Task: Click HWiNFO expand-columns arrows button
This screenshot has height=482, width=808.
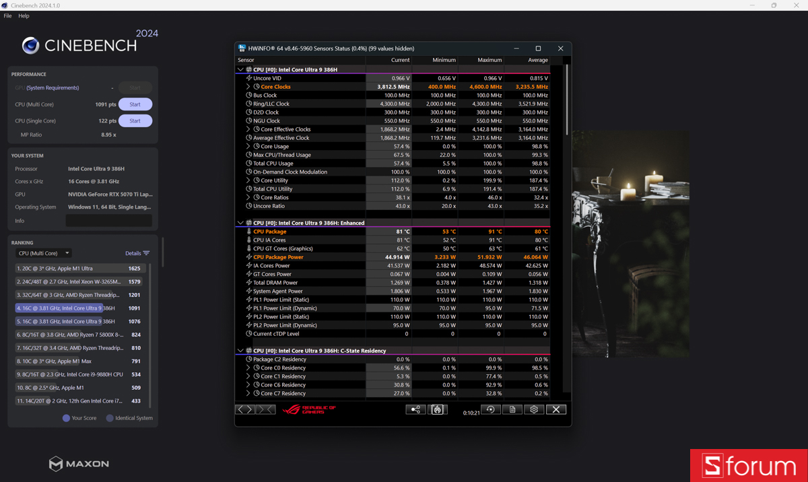Action: (245, 409)
